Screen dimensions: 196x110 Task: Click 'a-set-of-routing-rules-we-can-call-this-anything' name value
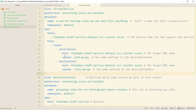point(92,21)
